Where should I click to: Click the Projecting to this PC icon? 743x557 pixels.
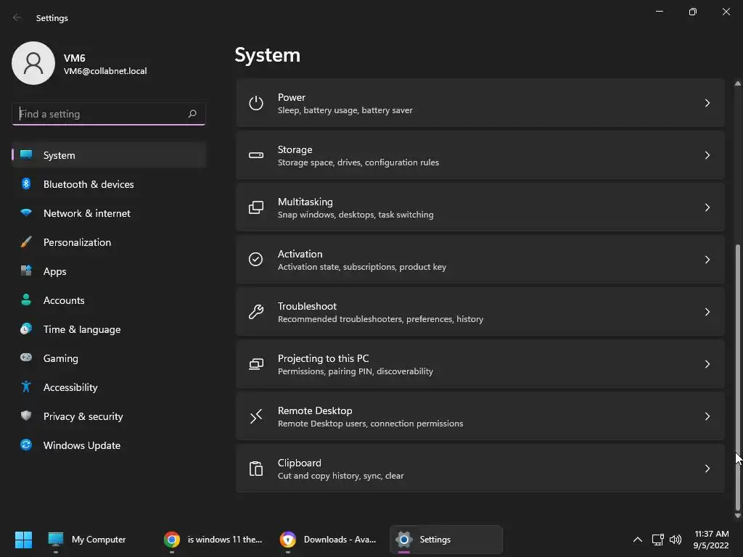pyautogui.click(x=256, y=364)
